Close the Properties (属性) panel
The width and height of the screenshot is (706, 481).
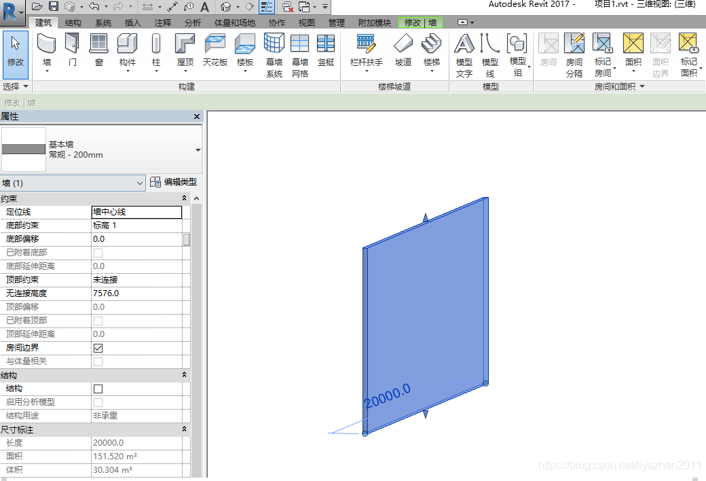click(197, 117)
